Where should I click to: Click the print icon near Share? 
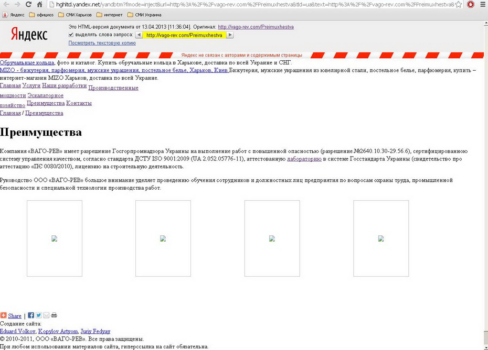[54, 315]
